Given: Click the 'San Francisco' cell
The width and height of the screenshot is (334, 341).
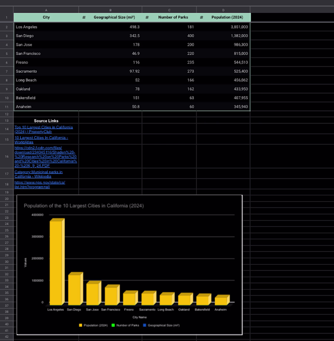Looking at the screenshot, I should pyautogui.click(x=46, y=53).
